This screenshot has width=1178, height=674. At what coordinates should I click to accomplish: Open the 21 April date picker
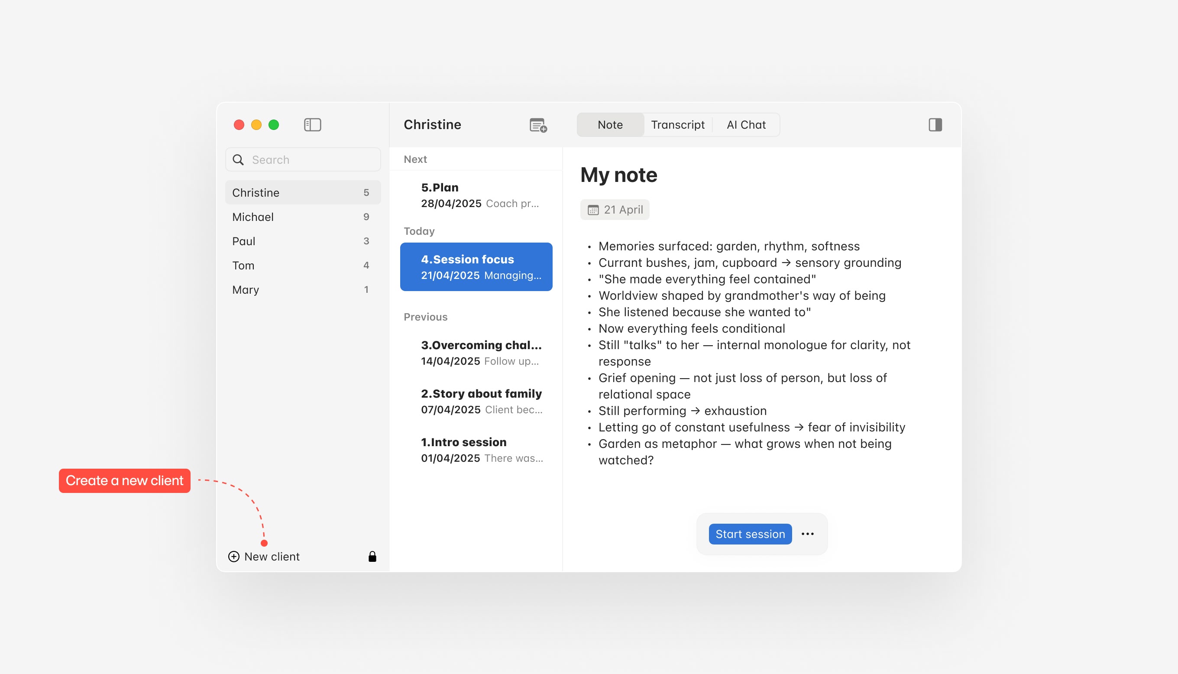[x=615, y=210]
